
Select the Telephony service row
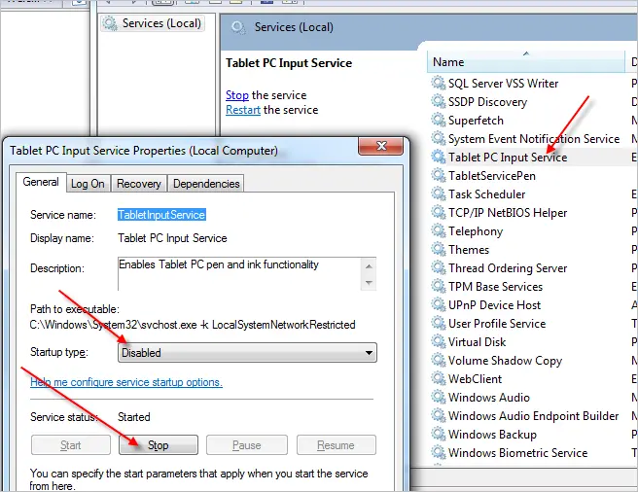click(x=476, y=231)
